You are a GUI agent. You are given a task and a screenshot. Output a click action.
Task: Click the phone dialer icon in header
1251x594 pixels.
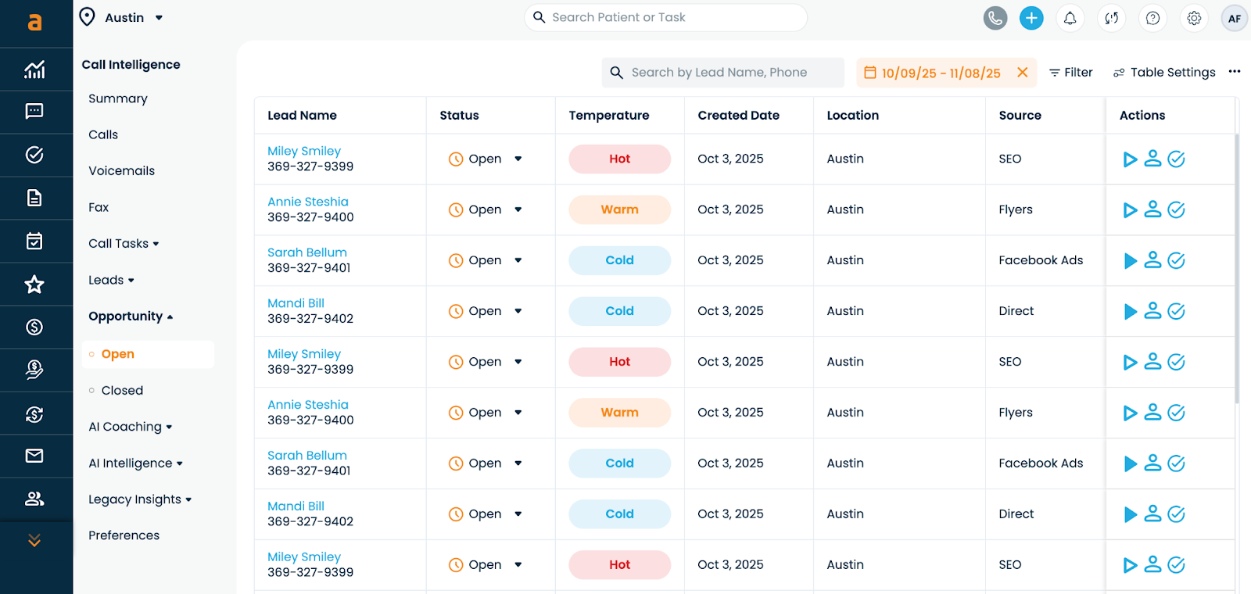(995, 18)
